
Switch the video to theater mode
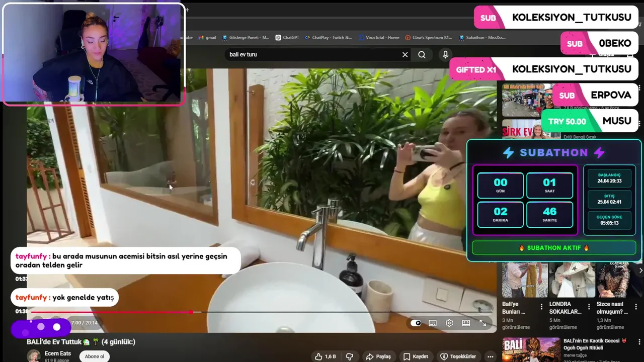pyautogui.click(x=466, y=323)
